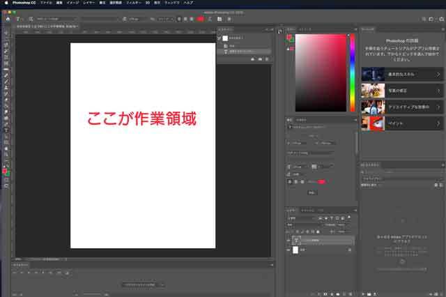Select the Pen tool above the Type tool
The width and height of the screenshot is (446, 297).
(6, 124)
